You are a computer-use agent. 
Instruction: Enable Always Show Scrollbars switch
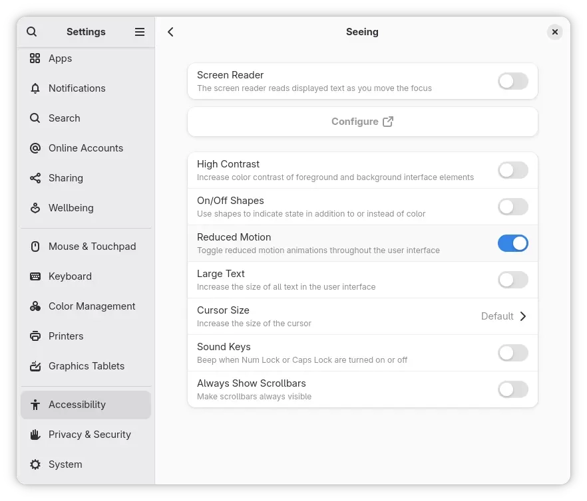[x=512, y=389]
